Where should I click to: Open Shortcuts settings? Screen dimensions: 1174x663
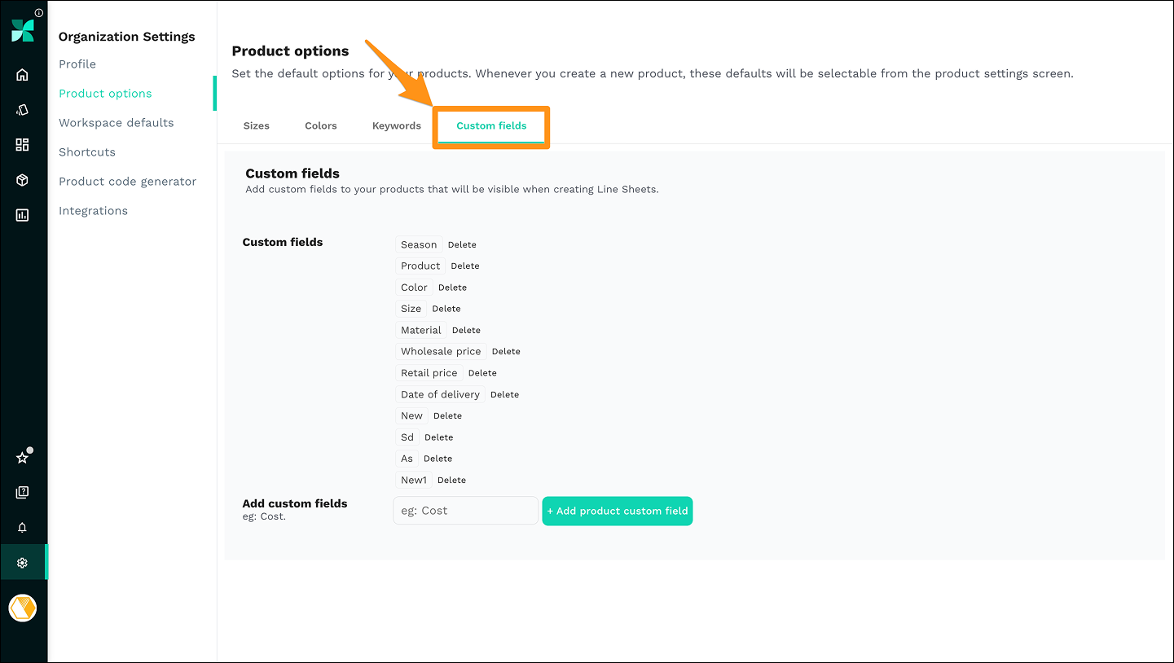(x=87, y=152)
